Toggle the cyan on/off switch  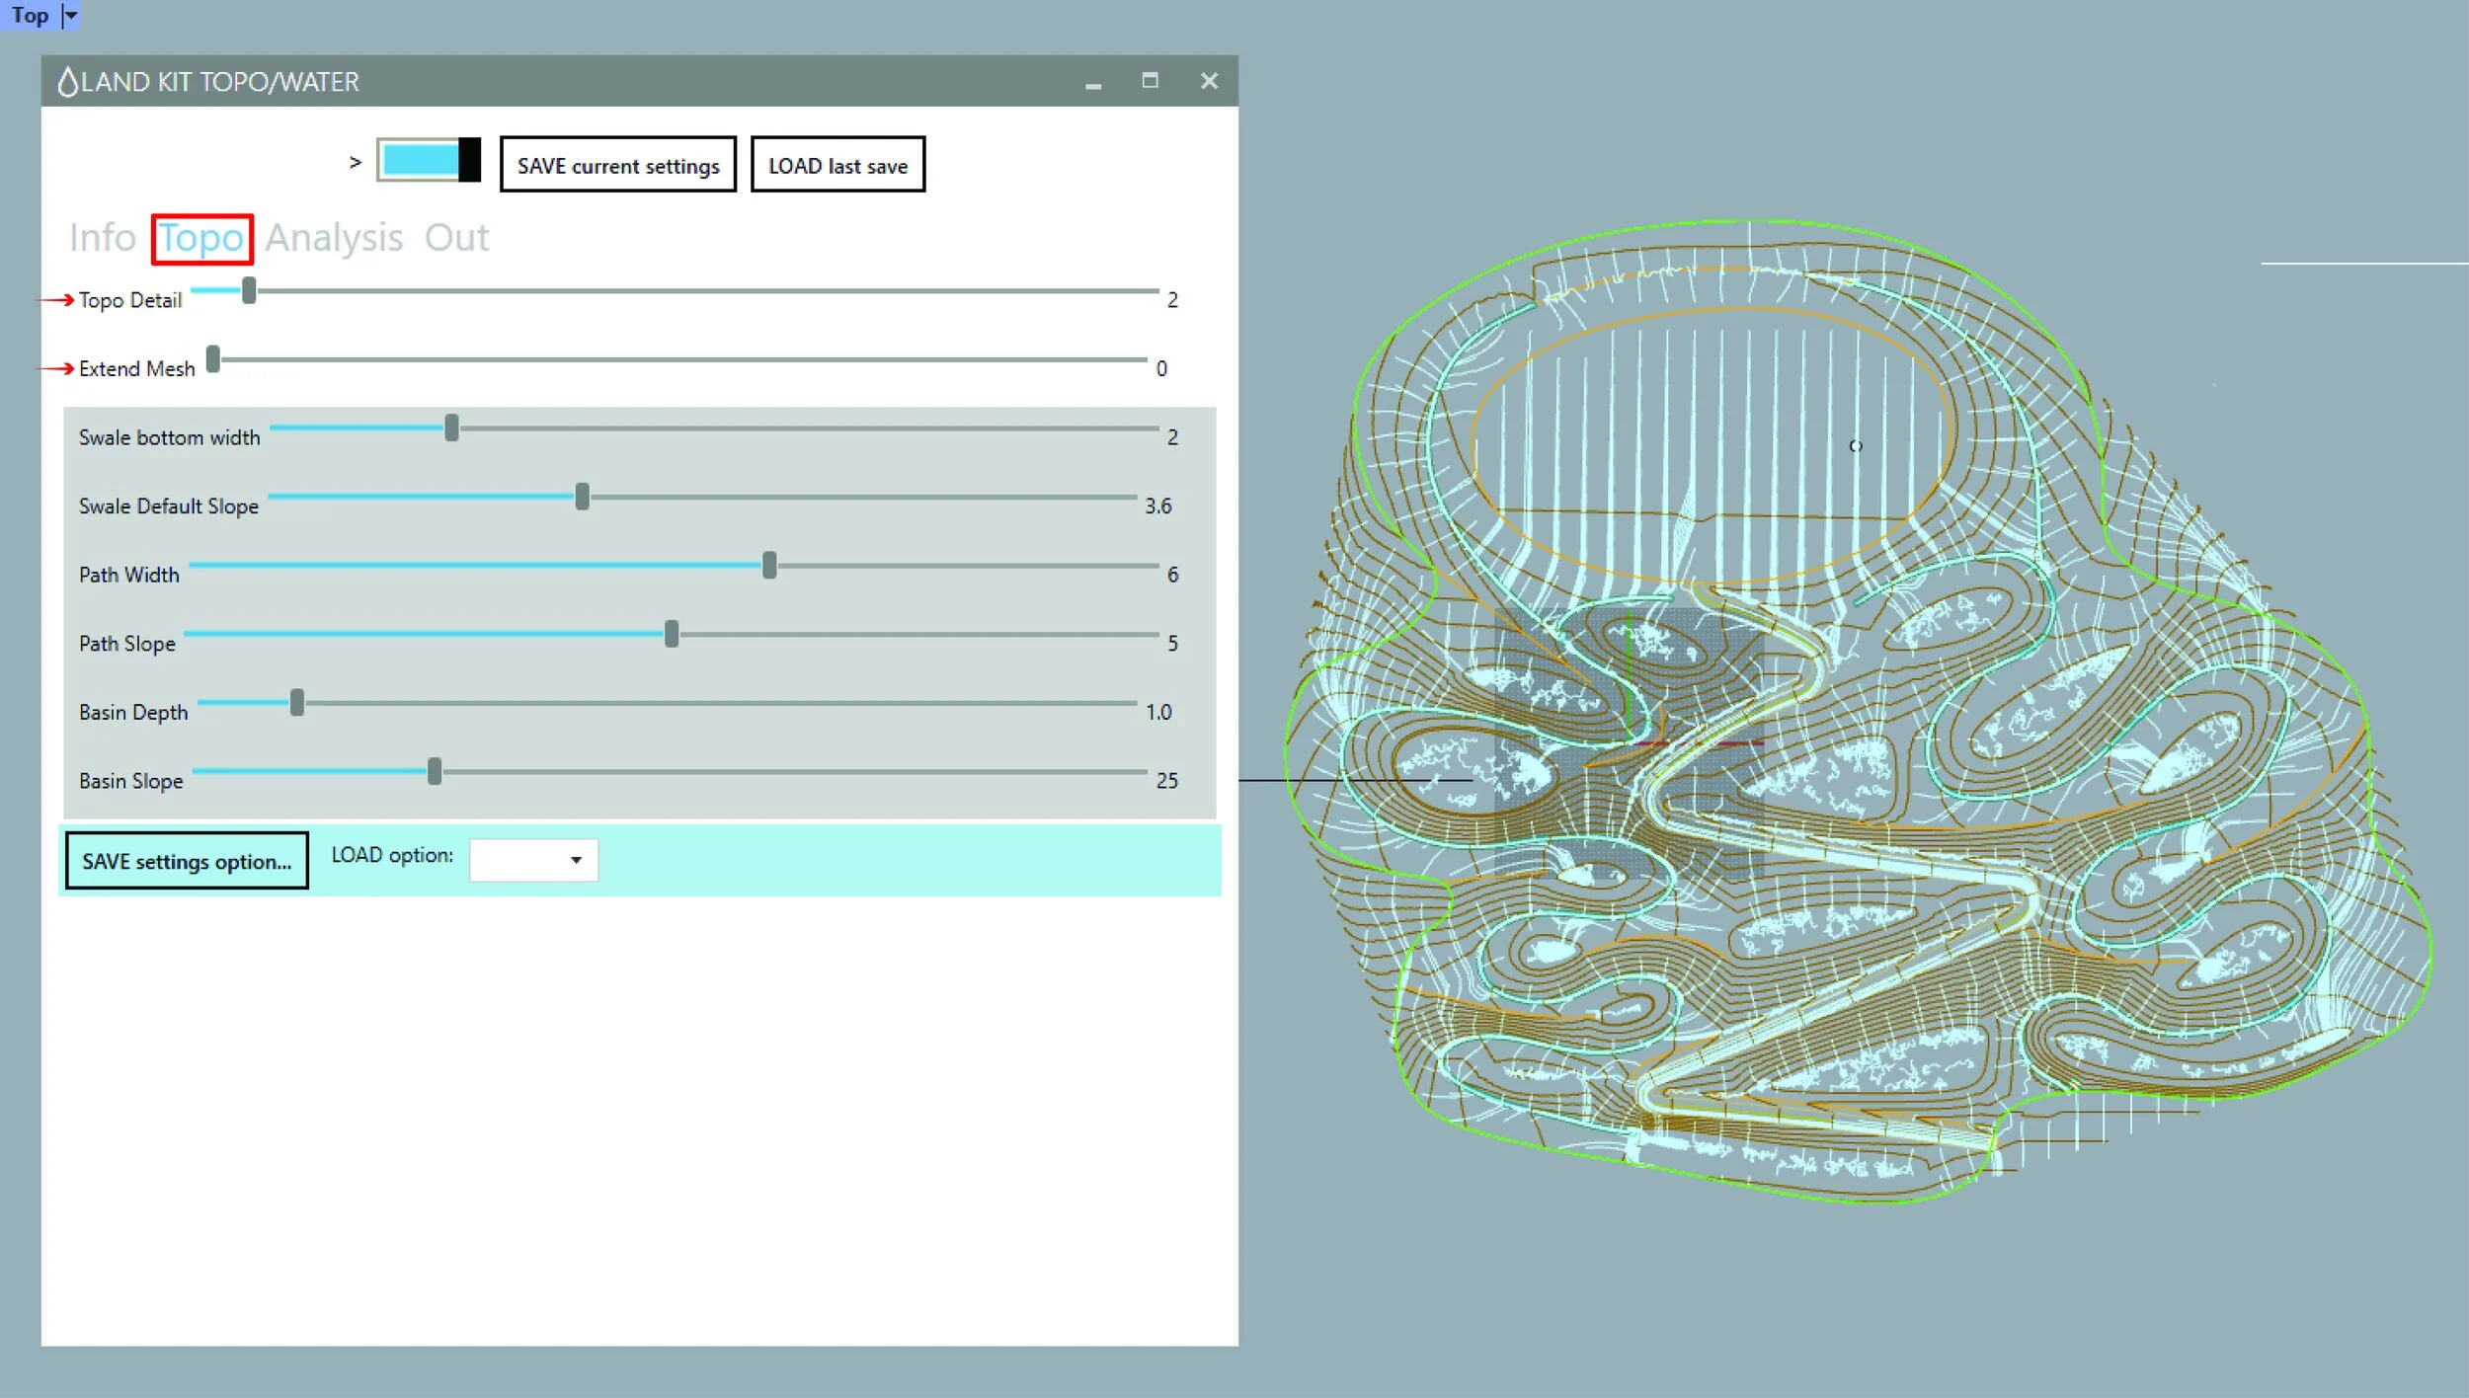click(x=429, y=160)
